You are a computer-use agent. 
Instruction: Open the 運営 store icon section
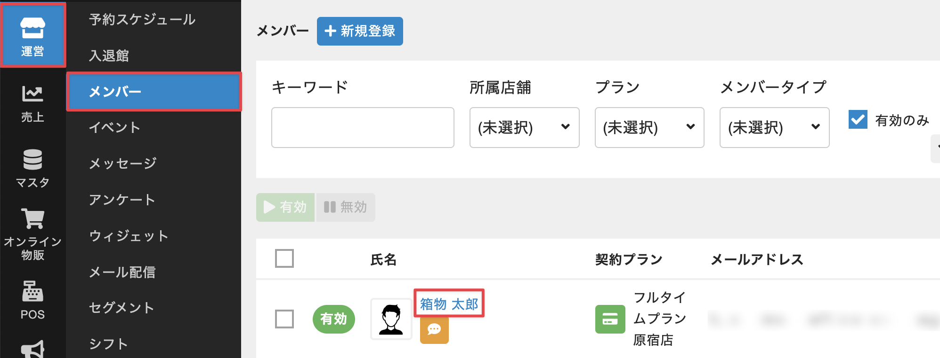(x=32, y=36)
